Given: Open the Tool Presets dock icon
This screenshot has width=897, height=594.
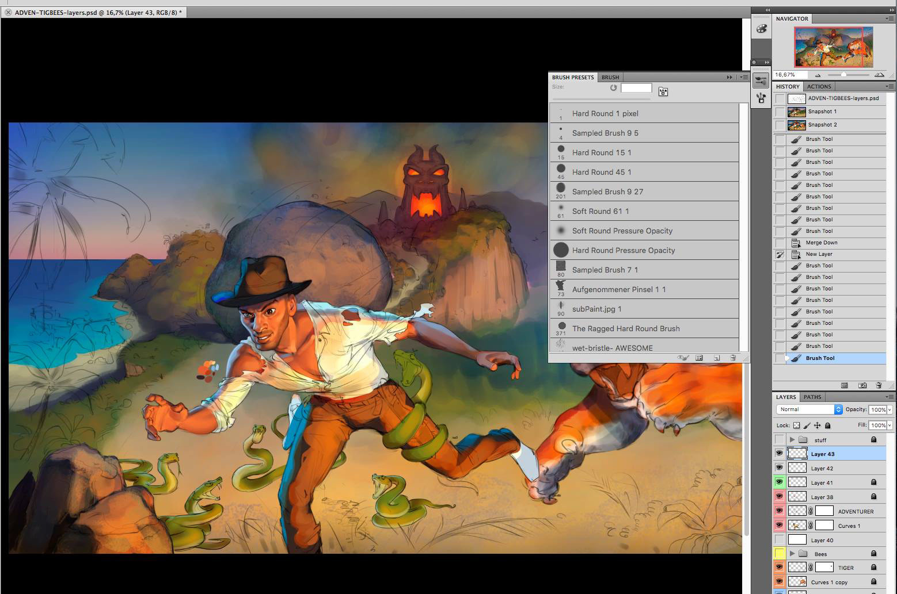Looking at the screenshot, I should click(761, 98).
